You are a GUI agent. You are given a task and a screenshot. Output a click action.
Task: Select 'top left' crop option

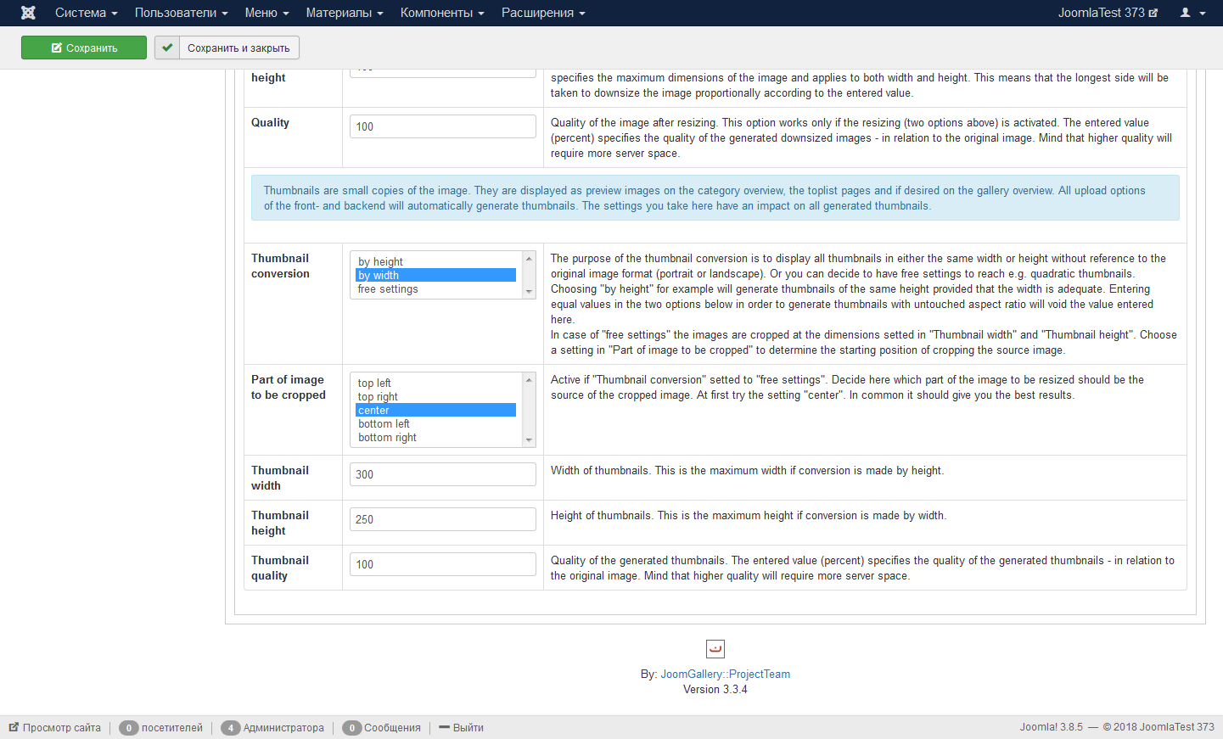[x=435, y=383]
